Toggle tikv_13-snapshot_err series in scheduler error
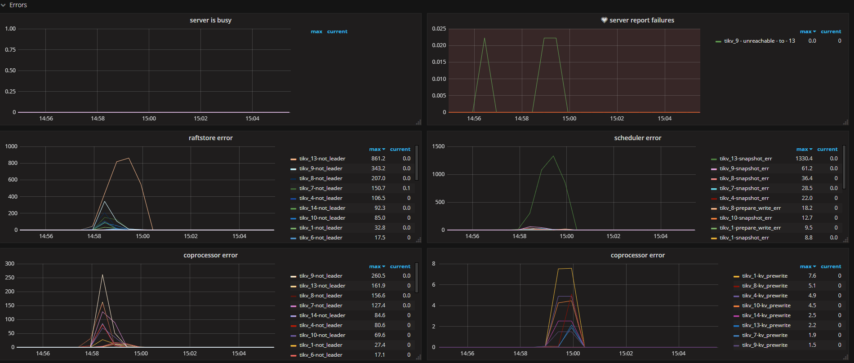The width and height of the screenshot is (854, 363). tap(745, 159)
